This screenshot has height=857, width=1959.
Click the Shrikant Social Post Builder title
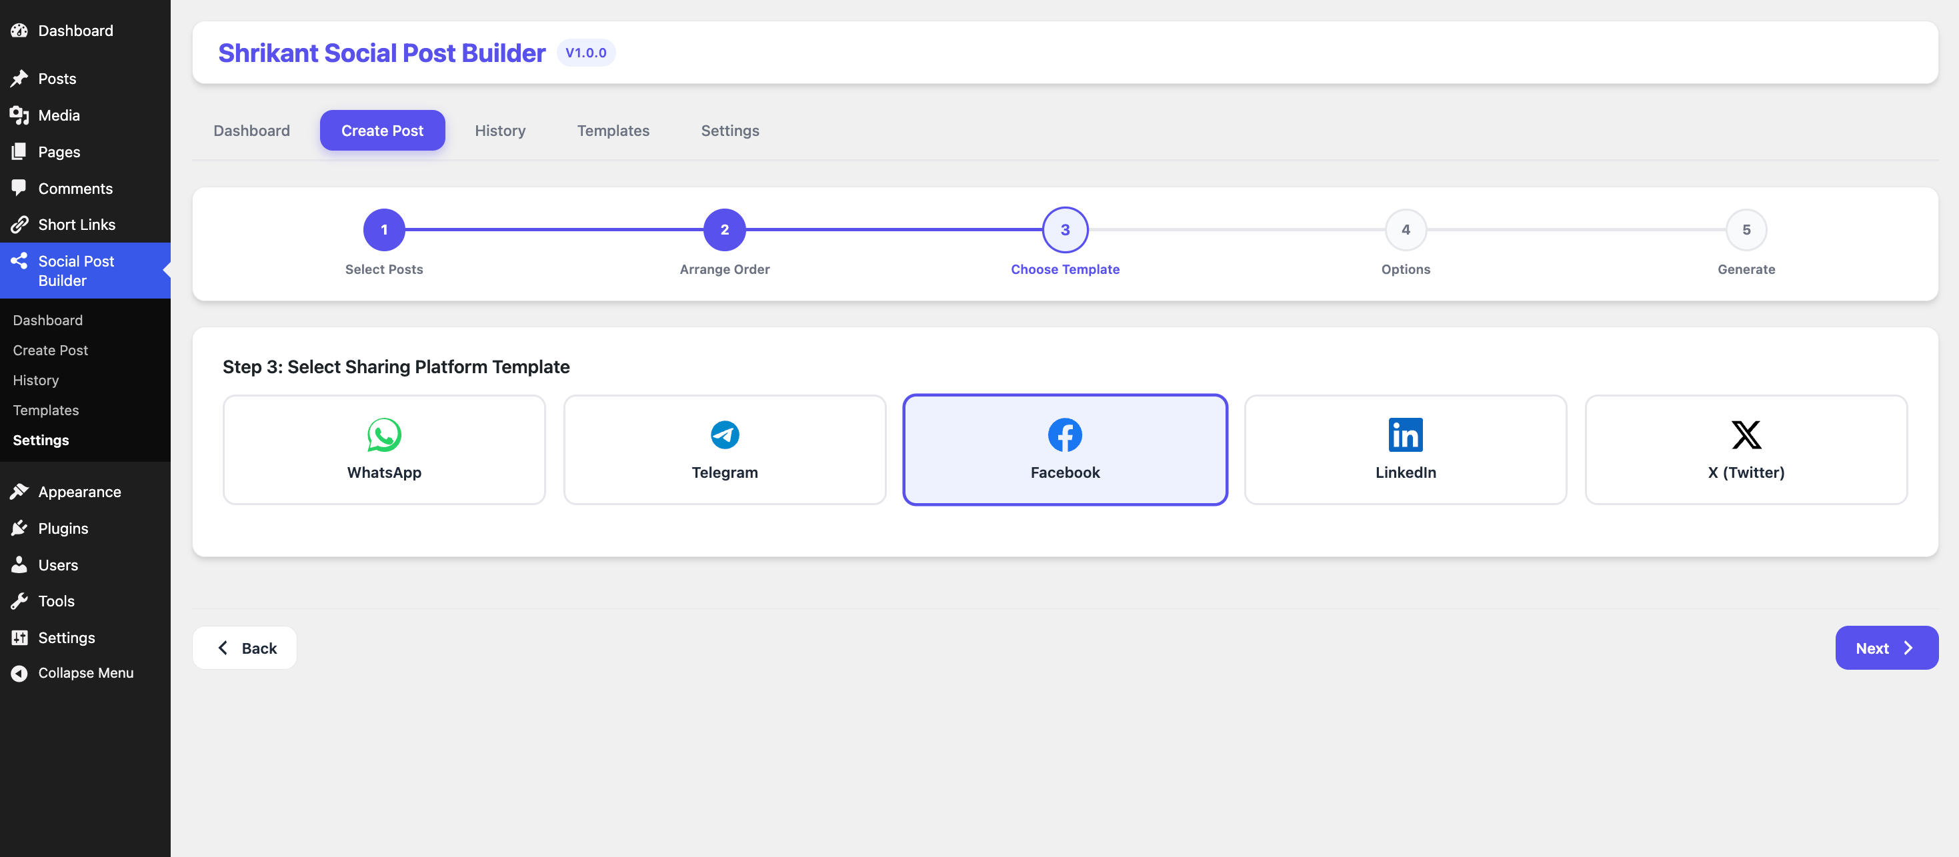click(x=382, y=53)
